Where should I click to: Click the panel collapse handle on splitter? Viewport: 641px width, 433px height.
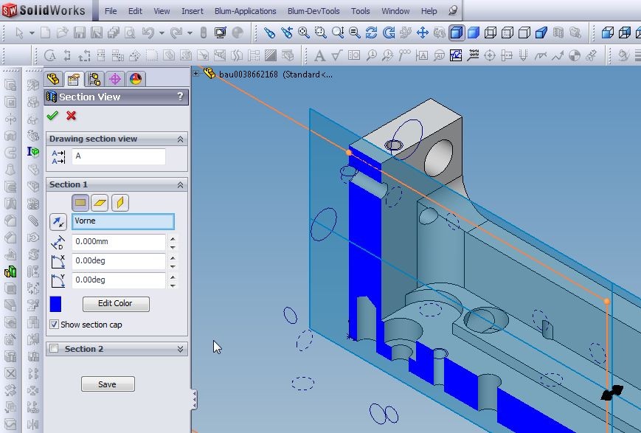195,400
